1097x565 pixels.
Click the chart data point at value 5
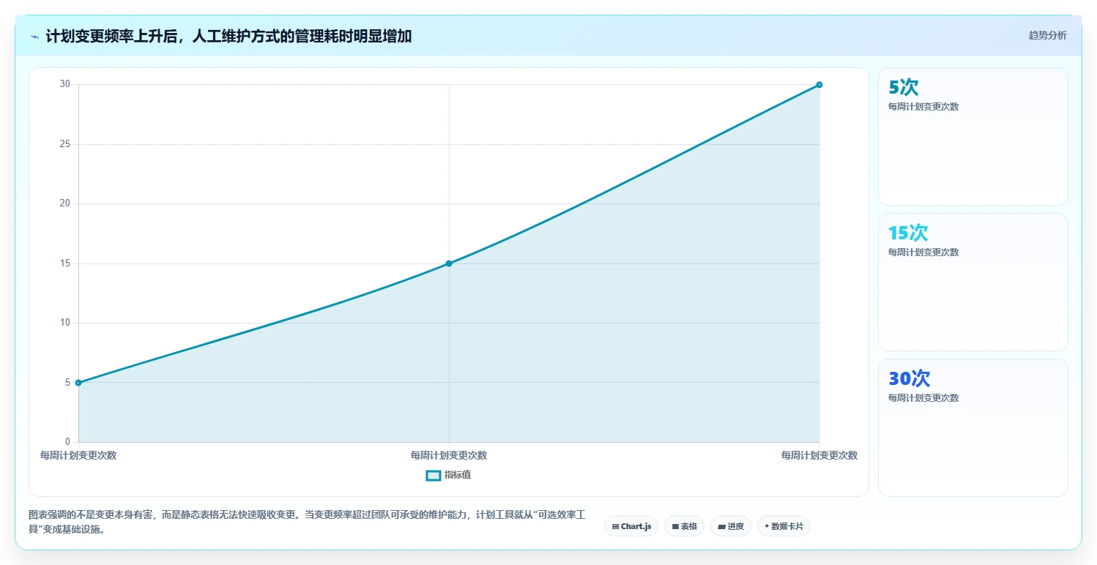(78, 383)
